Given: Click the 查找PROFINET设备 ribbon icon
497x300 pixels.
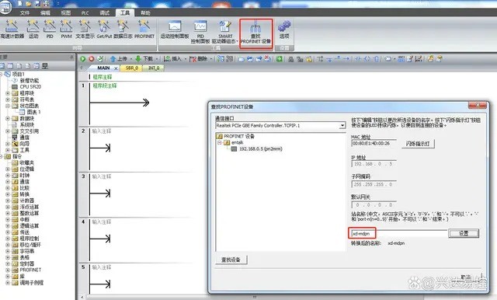Looking at the screenshot, I should [x=255, y=33].
